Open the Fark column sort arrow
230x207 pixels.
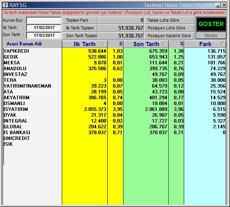tap(223, 44)
